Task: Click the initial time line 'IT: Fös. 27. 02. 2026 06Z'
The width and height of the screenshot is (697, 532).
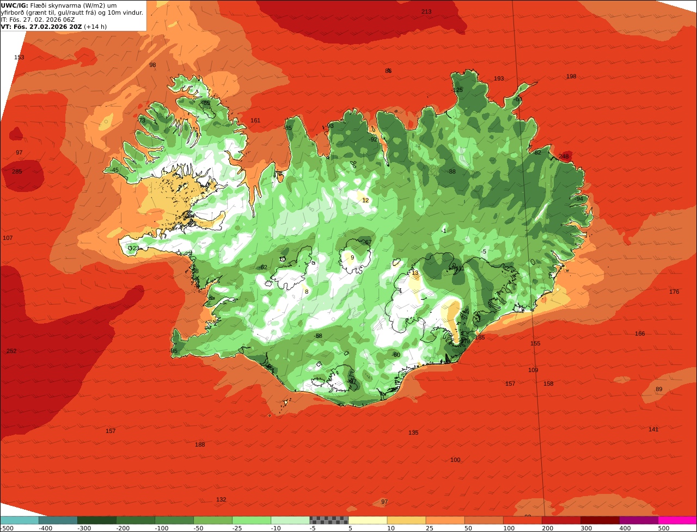Action: coord(38,19)
